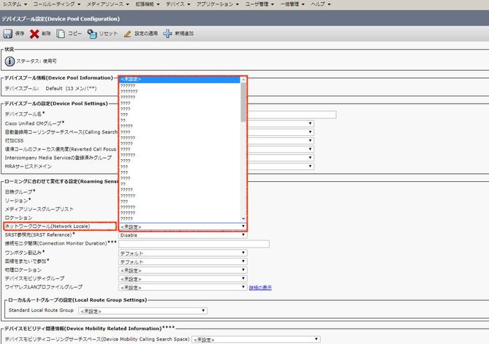Open the ワイヤレスLANプロファイルグループ dropdown
The height and width of the screenshot is (344, 489).
coord(183,287)
